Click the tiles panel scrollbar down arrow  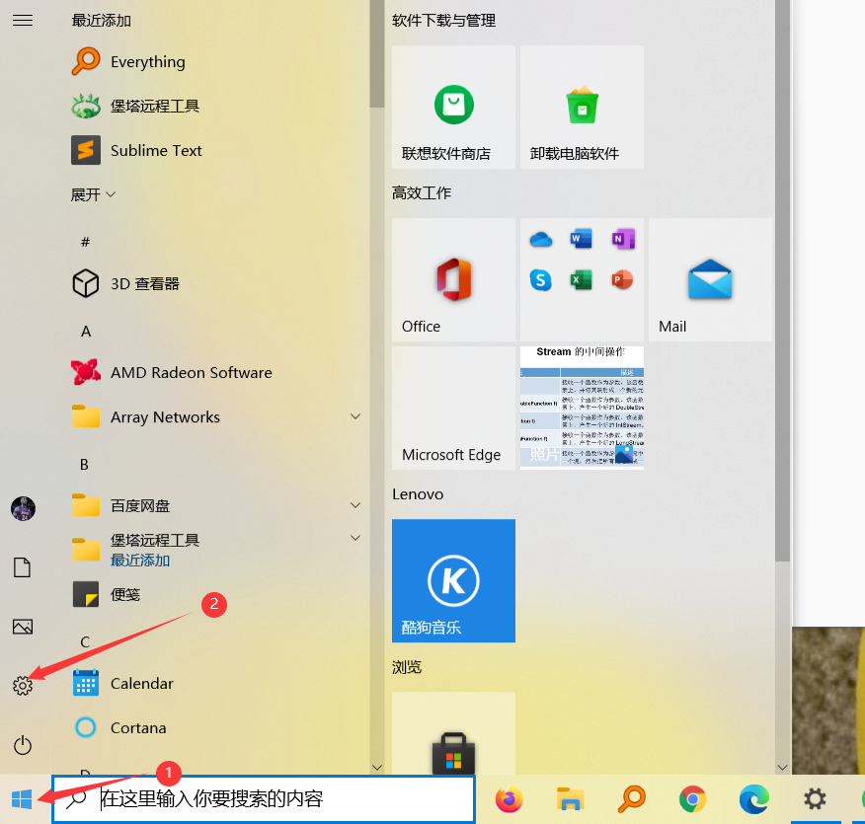coord(782,767)
